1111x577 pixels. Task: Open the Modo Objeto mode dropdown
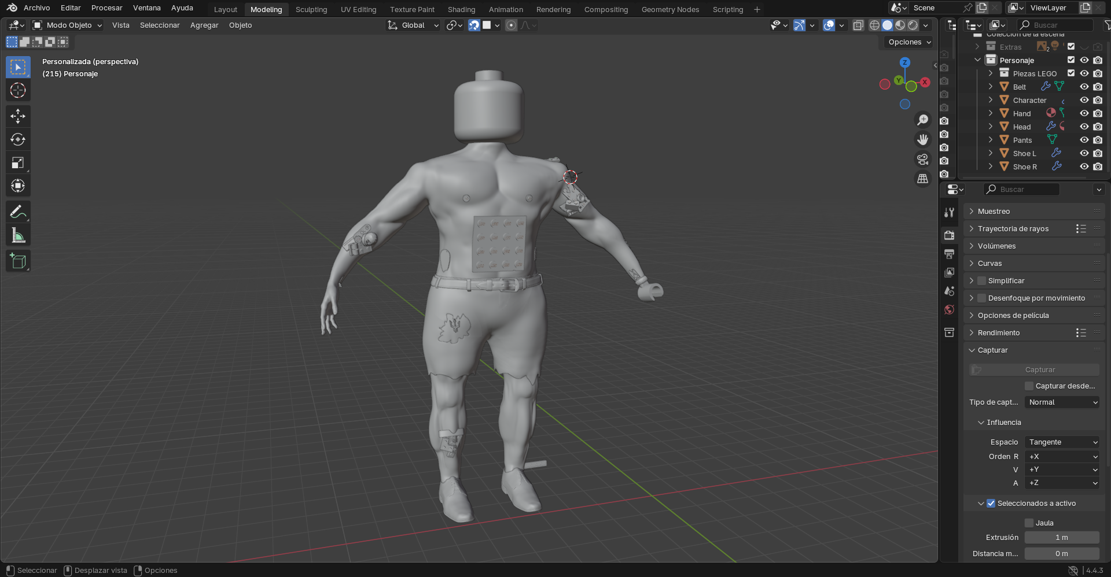point(67,25)
